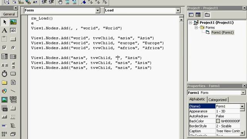
Task: Click the View Object icon in Project panel
Action: click(198, 15)
